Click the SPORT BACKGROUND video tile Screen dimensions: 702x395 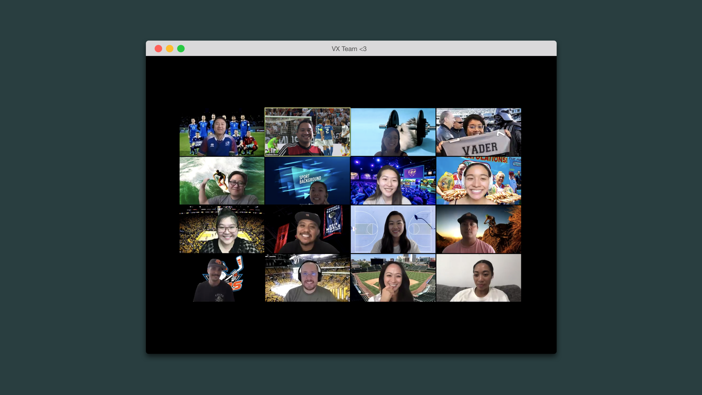[x=307, y=181]
